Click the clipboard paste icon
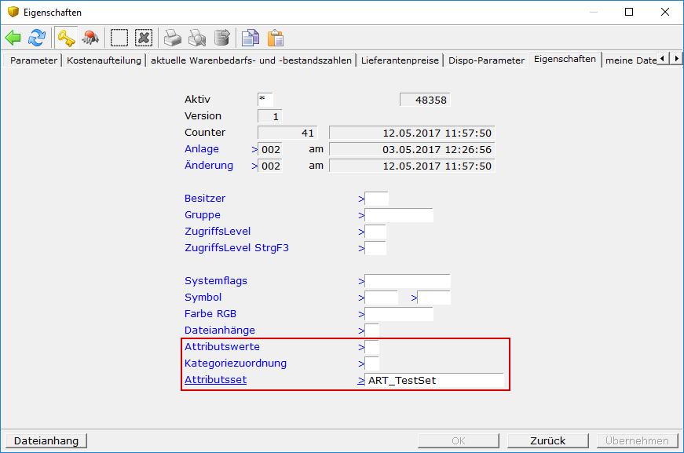Image resolution: width=684 pixels, height=453 pixels. click(x=275, y=38)
